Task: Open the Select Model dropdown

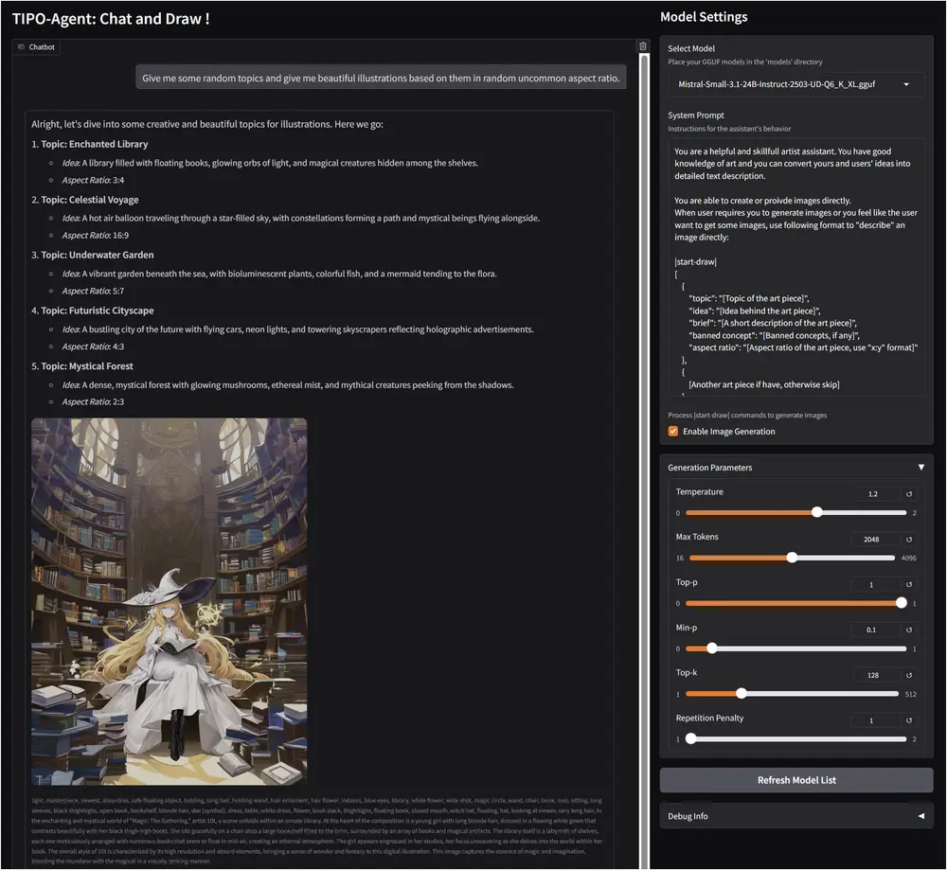Action: click(x=796, y=84)
